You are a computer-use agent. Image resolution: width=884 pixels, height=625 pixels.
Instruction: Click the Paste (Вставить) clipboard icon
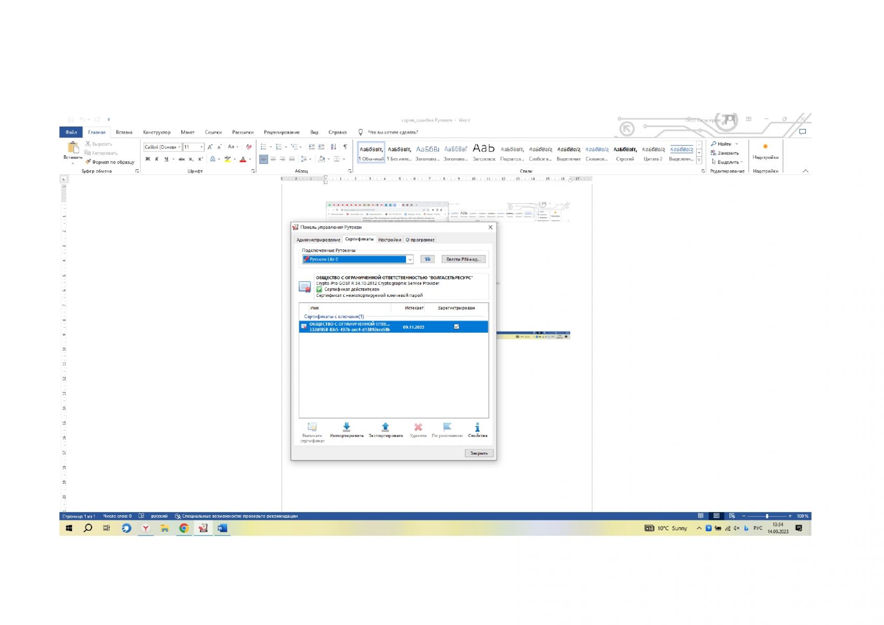[x=73, y=148]
